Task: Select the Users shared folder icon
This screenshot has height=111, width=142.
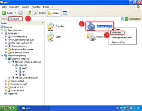Action: [x=51, y=37]
